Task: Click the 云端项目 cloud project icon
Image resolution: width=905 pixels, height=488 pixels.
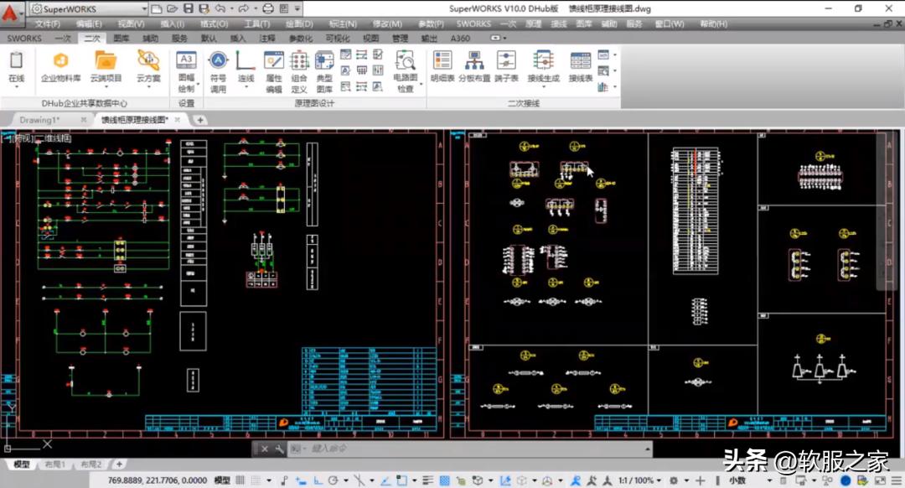Action: click(x=106, y=65)
